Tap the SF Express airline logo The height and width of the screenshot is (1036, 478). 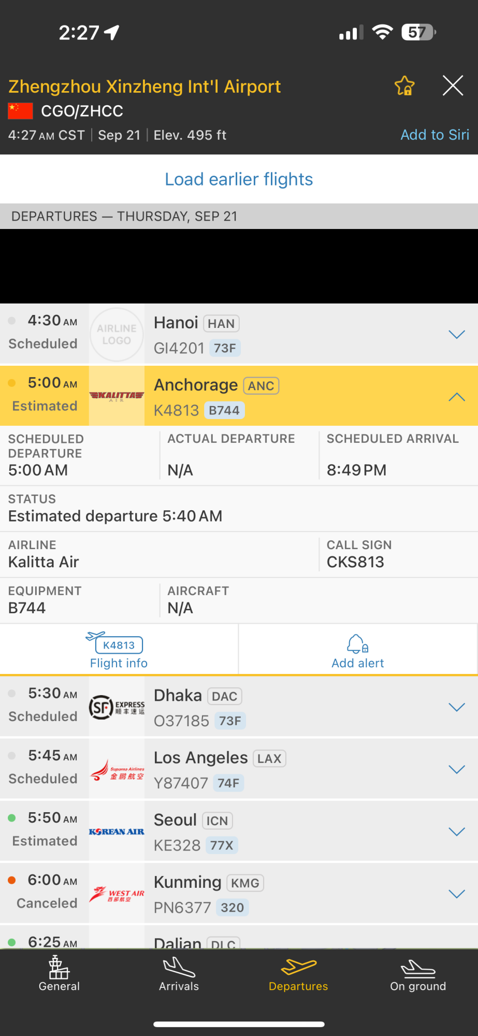click(117, 707)
